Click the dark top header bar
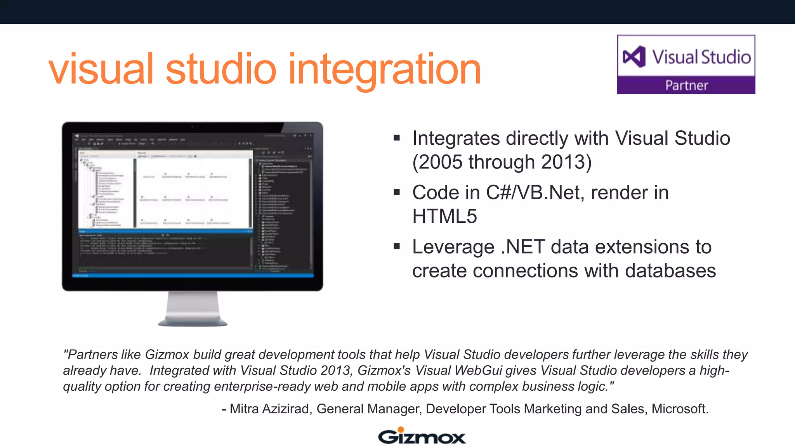795x447 pixels. coord(397,12)
